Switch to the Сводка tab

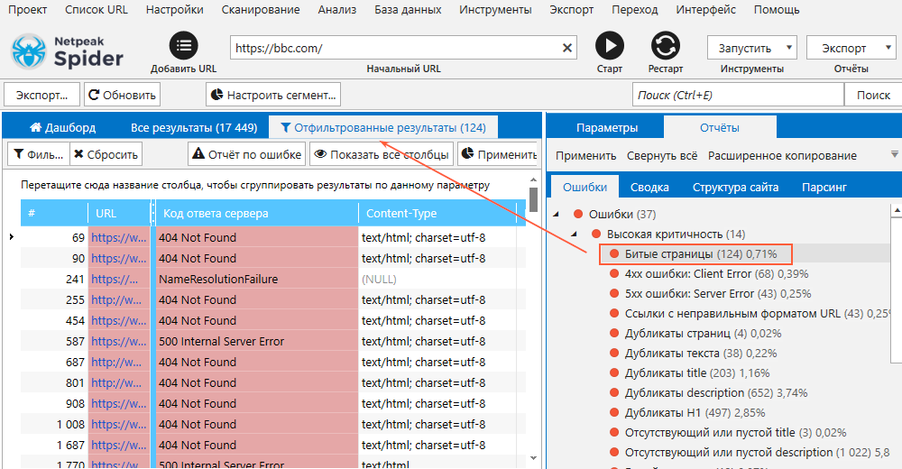tap(649, 187)
